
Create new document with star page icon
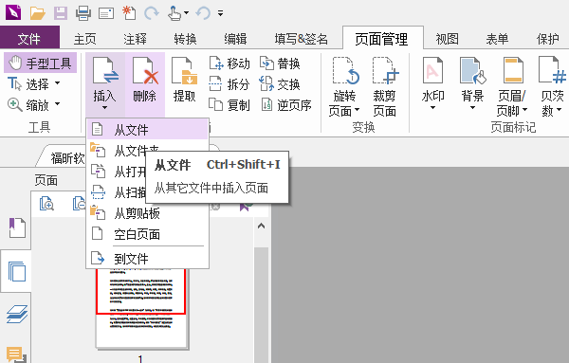point(129,12)
